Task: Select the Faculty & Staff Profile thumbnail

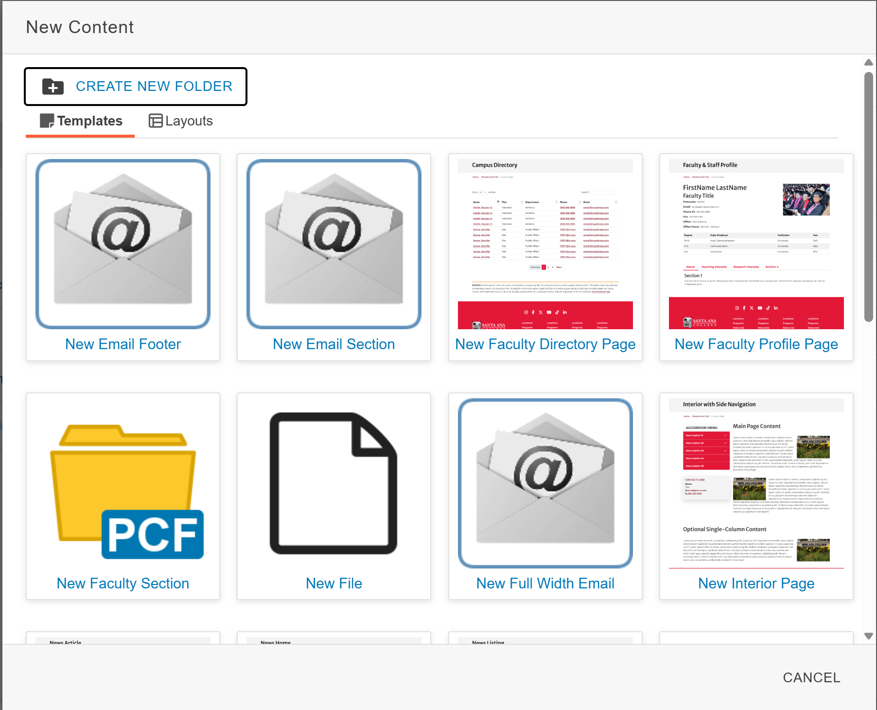Action: pos(756,244)
